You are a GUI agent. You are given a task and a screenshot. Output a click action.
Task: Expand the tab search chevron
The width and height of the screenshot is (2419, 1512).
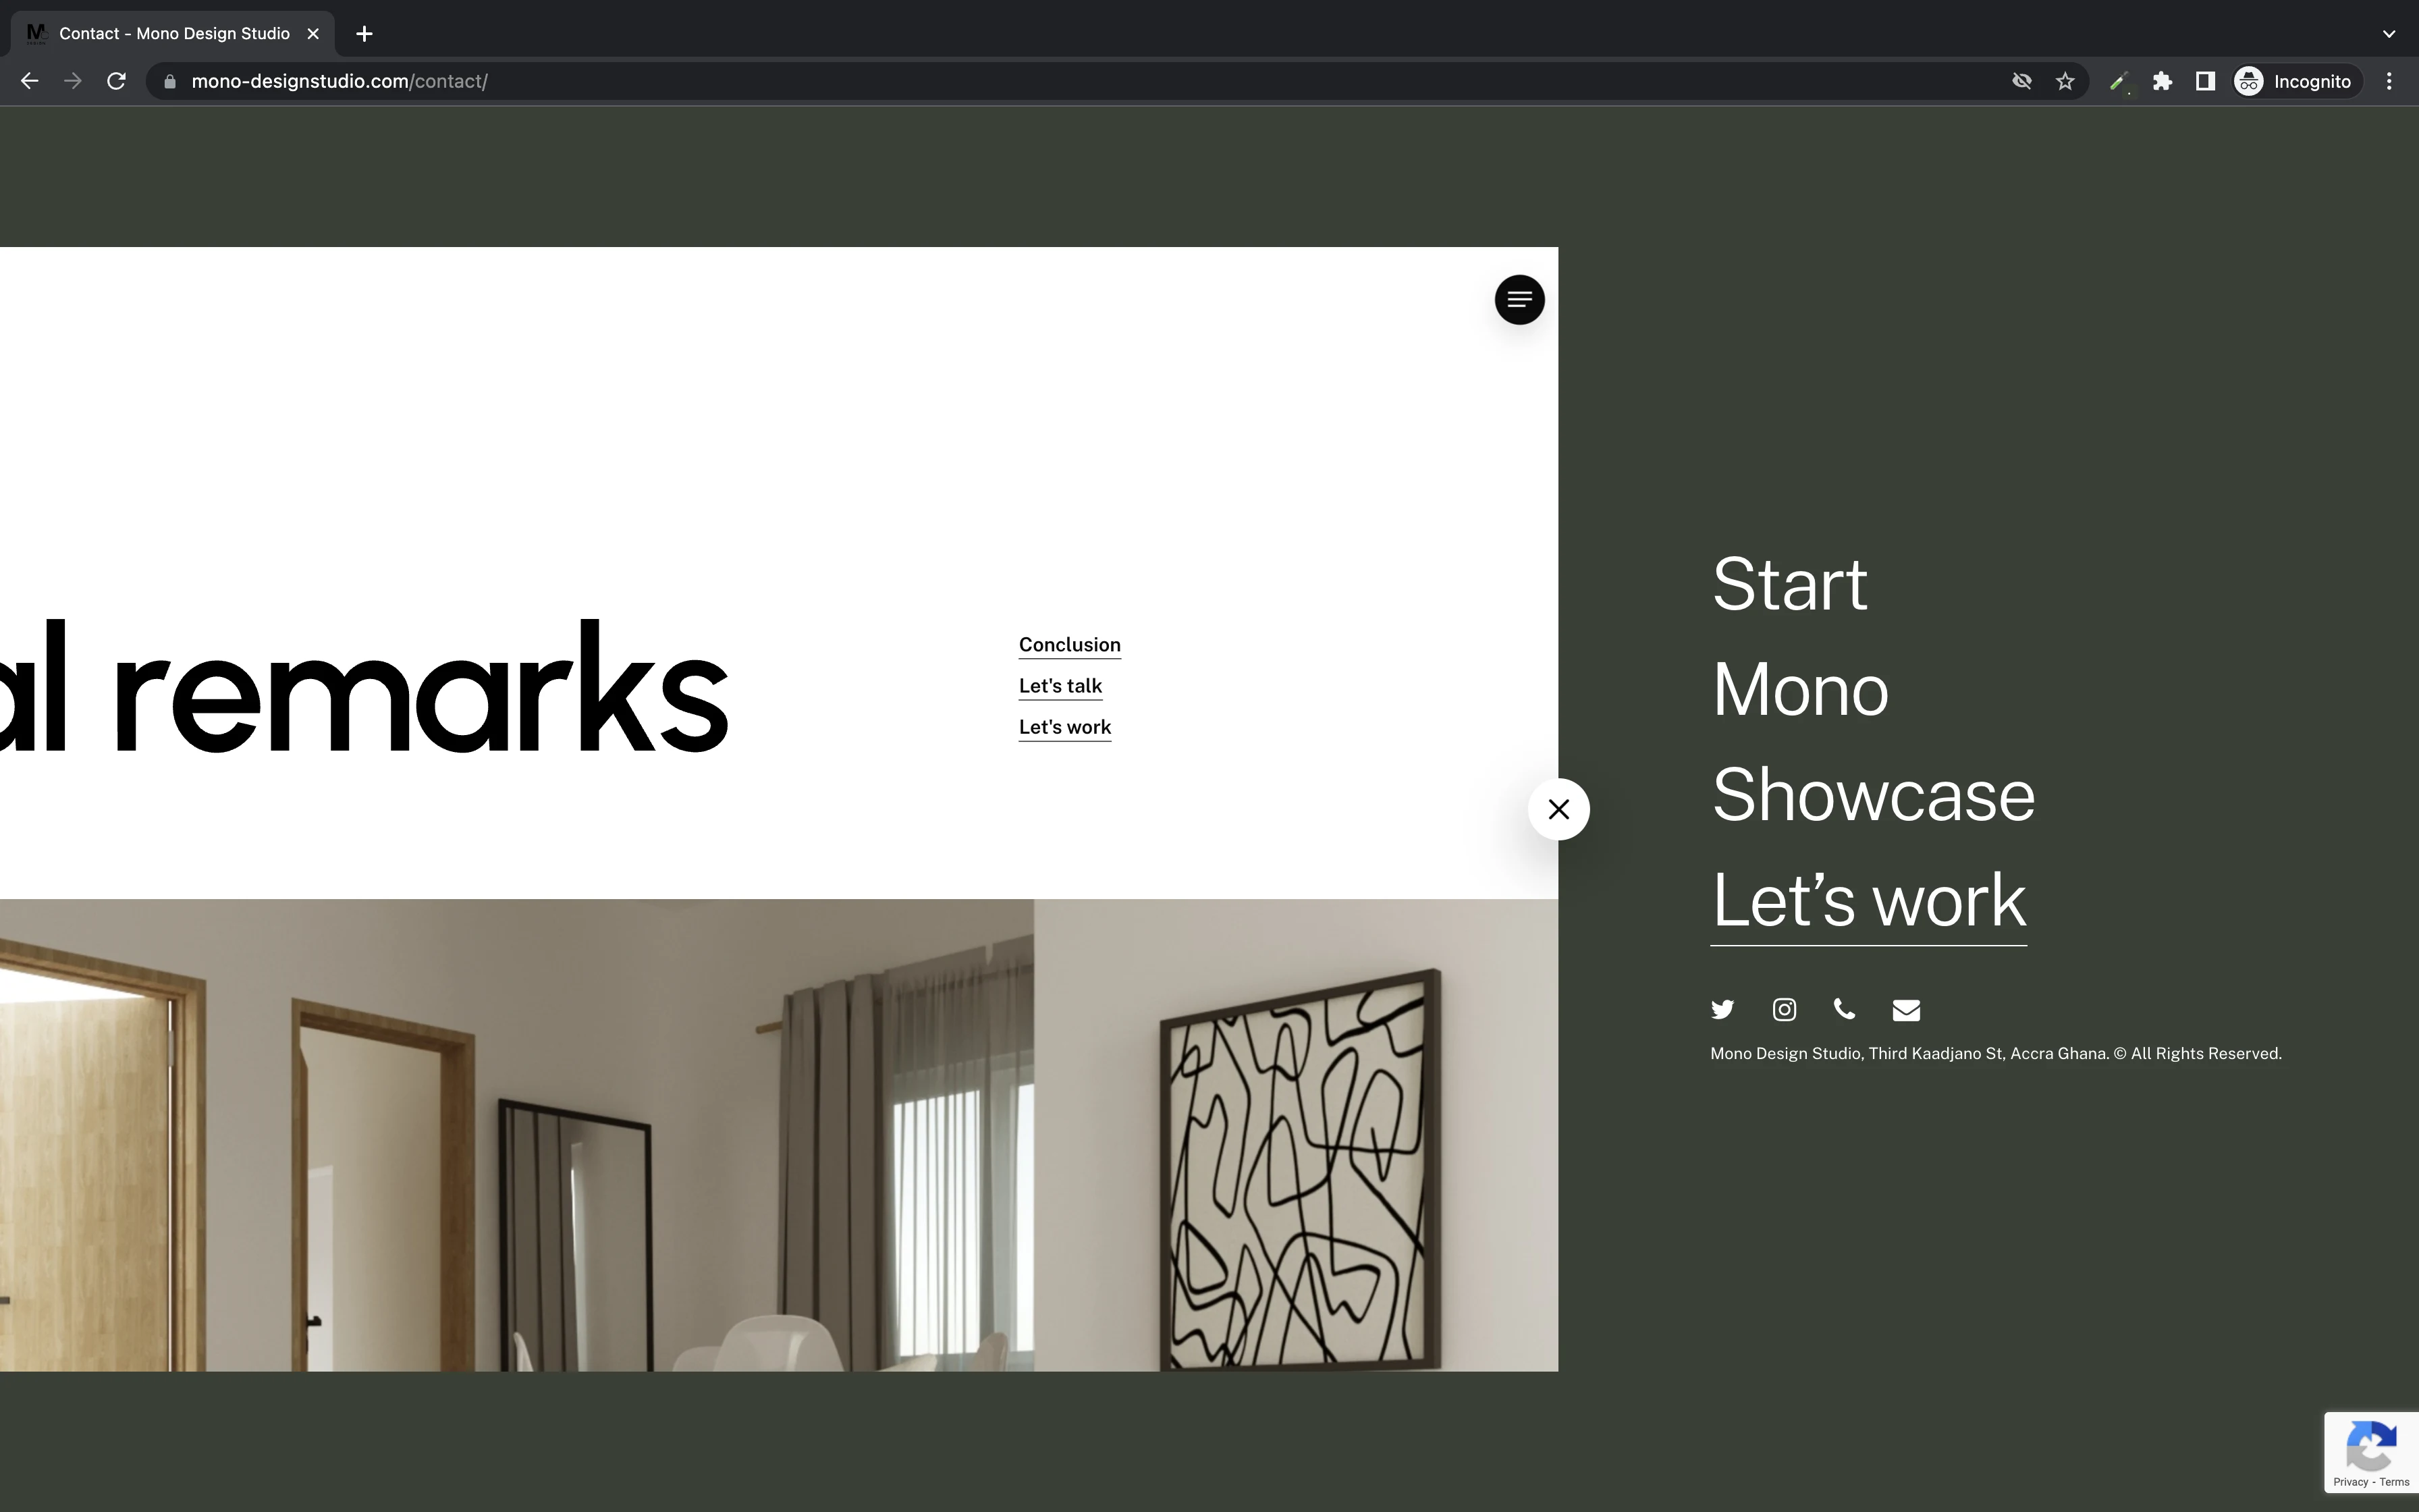pos(2388,34)
